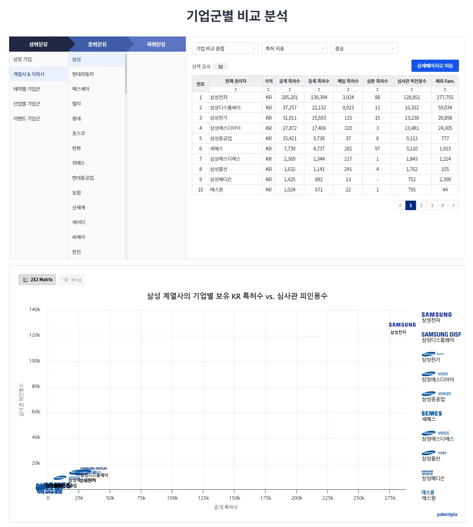Image resolution: width=473 pixels, height=527 pixels.
Task: Click SEMES legend logo
Action: pos(432,413)
